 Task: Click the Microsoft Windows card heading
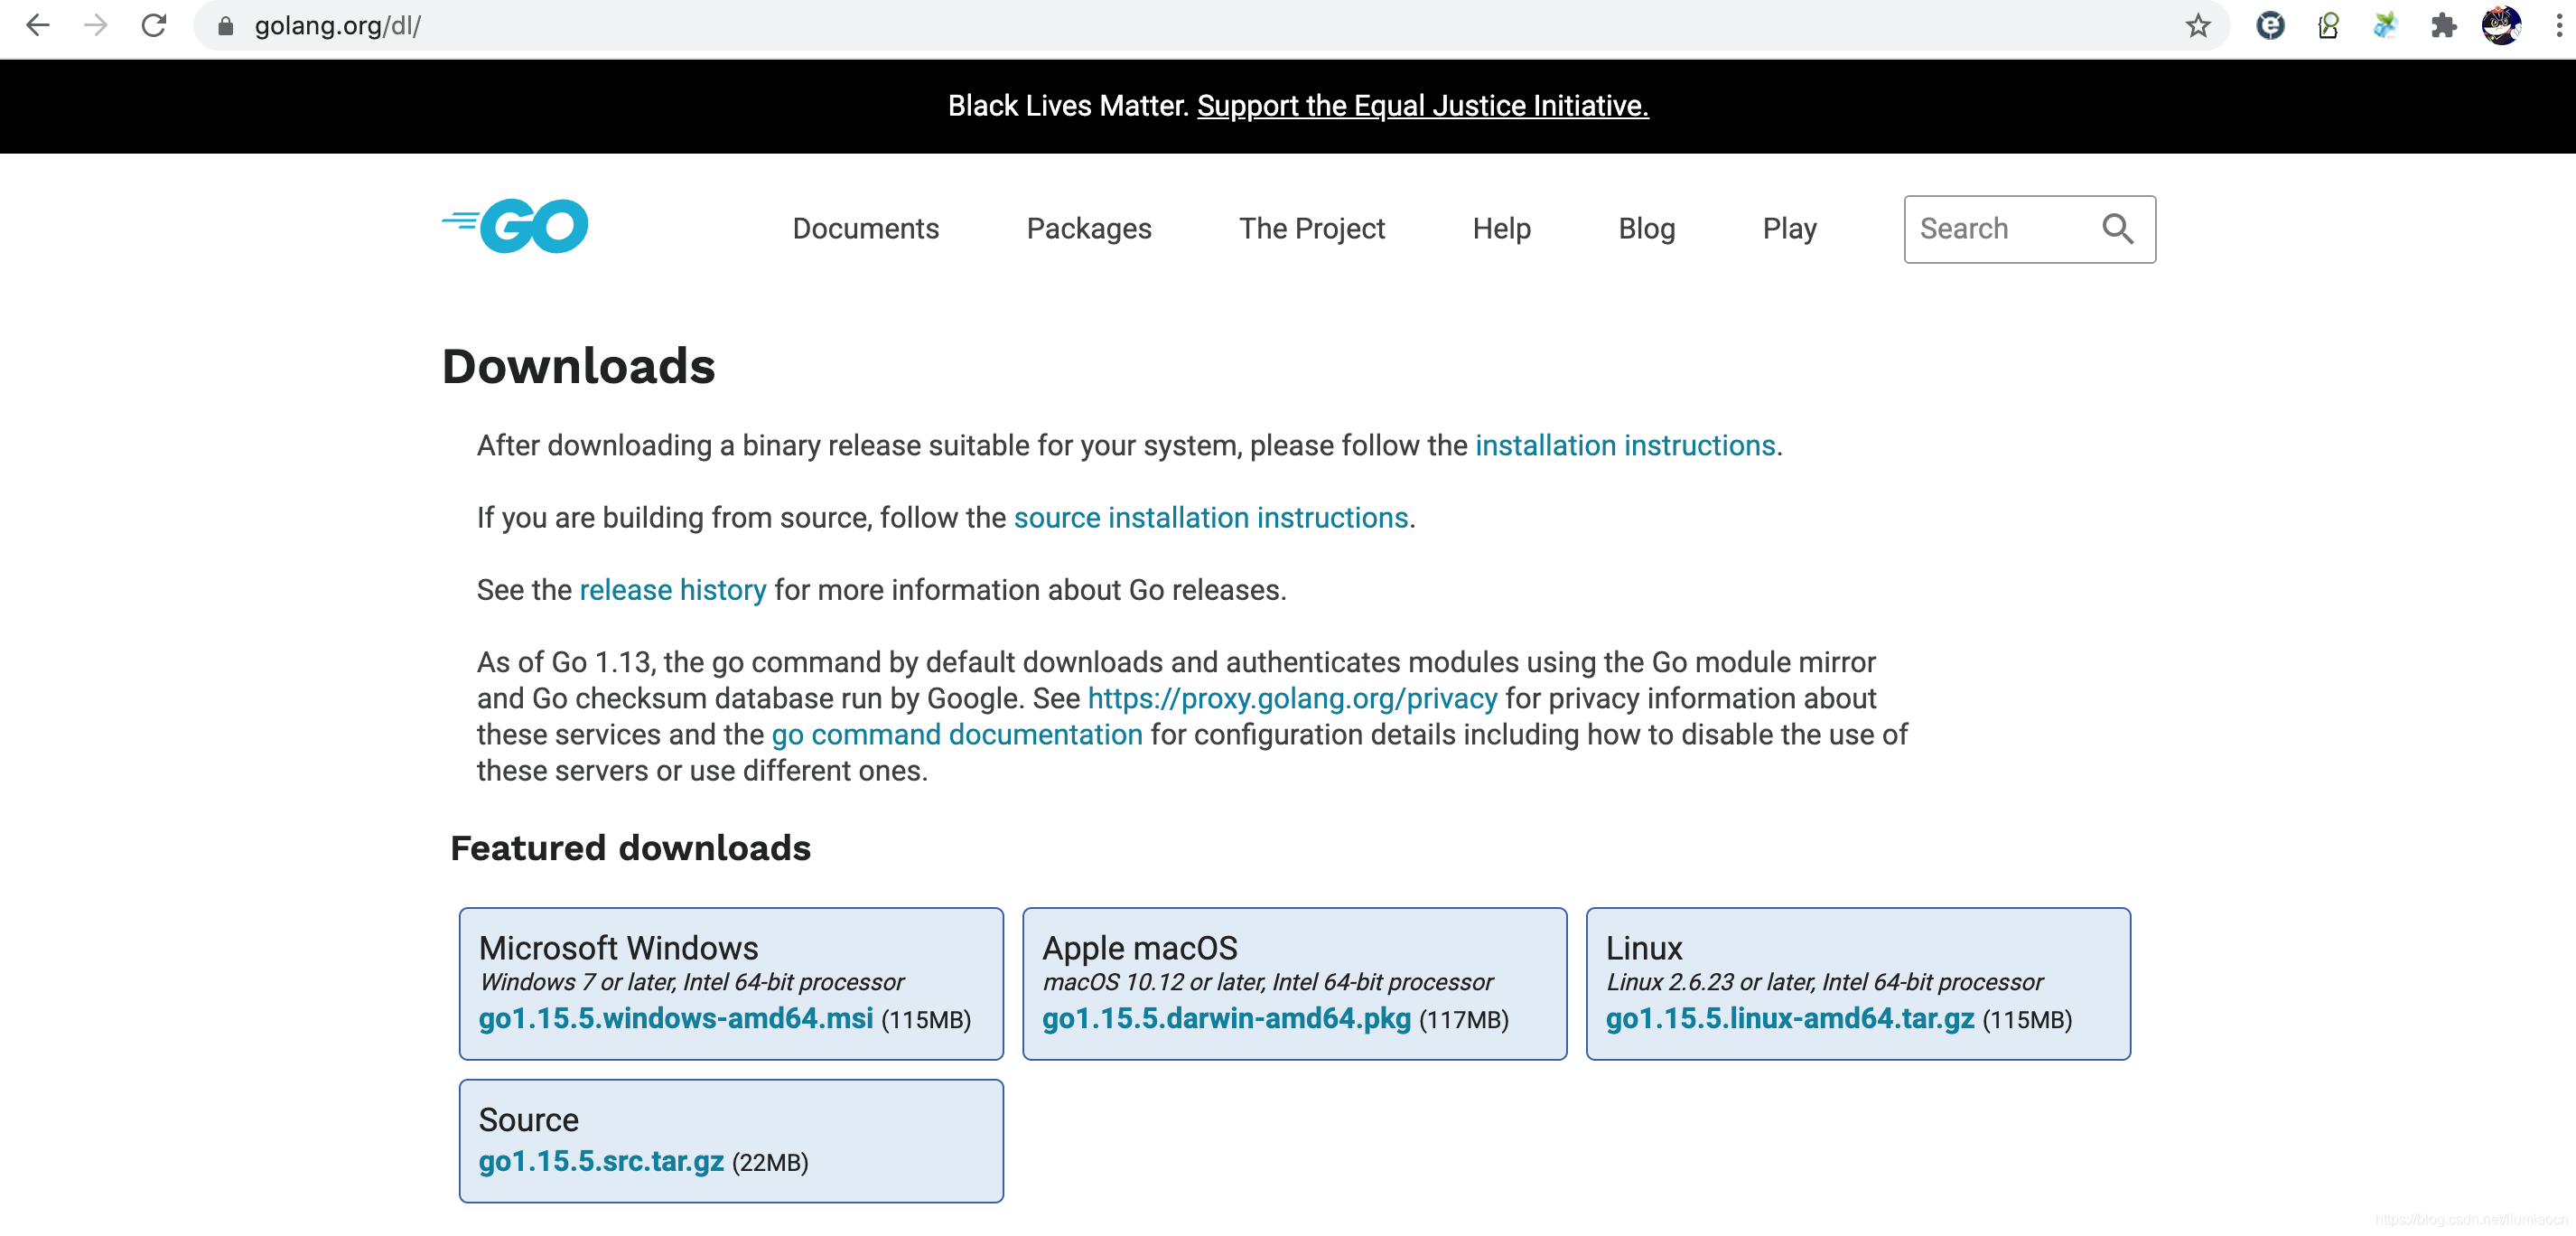coord(618,947)
